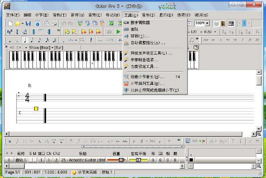Open the 说明(H) menu
The height and width of the screenshot is (178, 266).
point(201,15)
